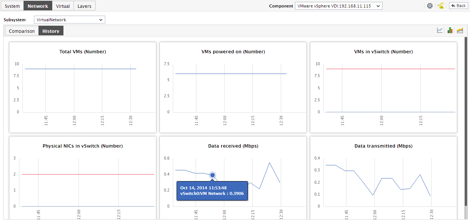
Task: Open the Subsystem VirtualNetwork dropdown
Action: tap(69, 20)
